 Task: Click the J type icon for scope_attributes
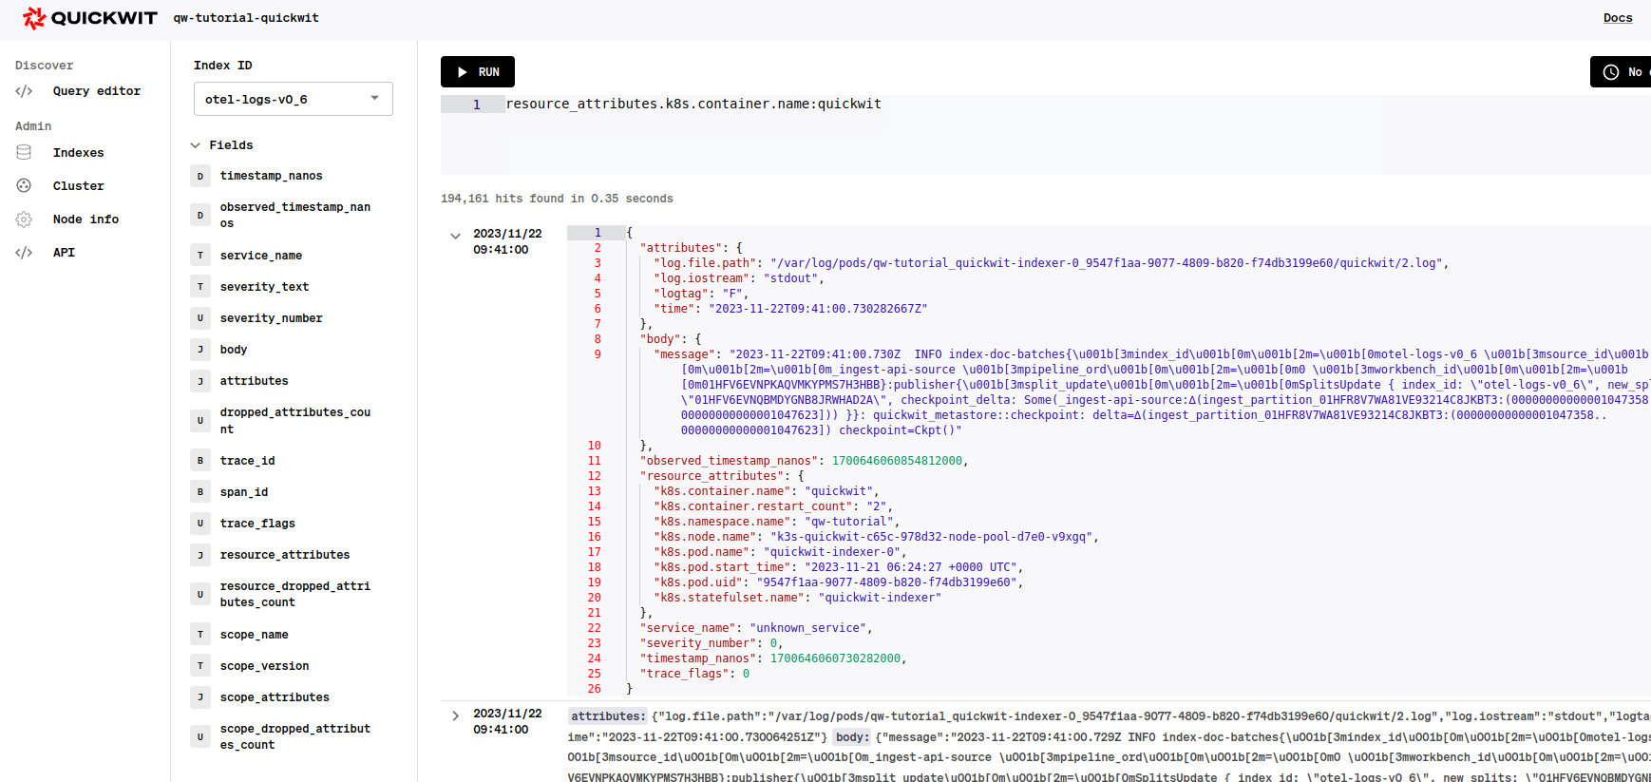point(200,697)
